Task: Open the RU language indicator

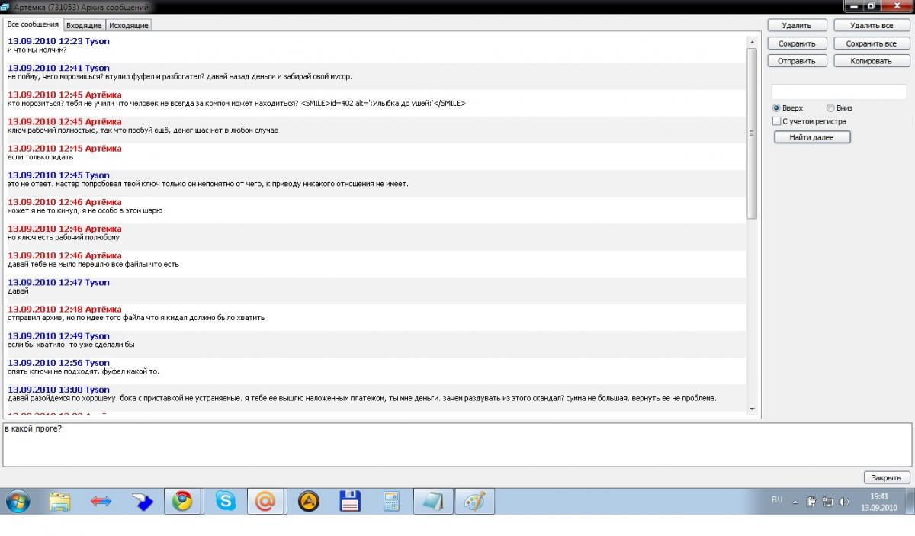Action: tap(777, 500)
